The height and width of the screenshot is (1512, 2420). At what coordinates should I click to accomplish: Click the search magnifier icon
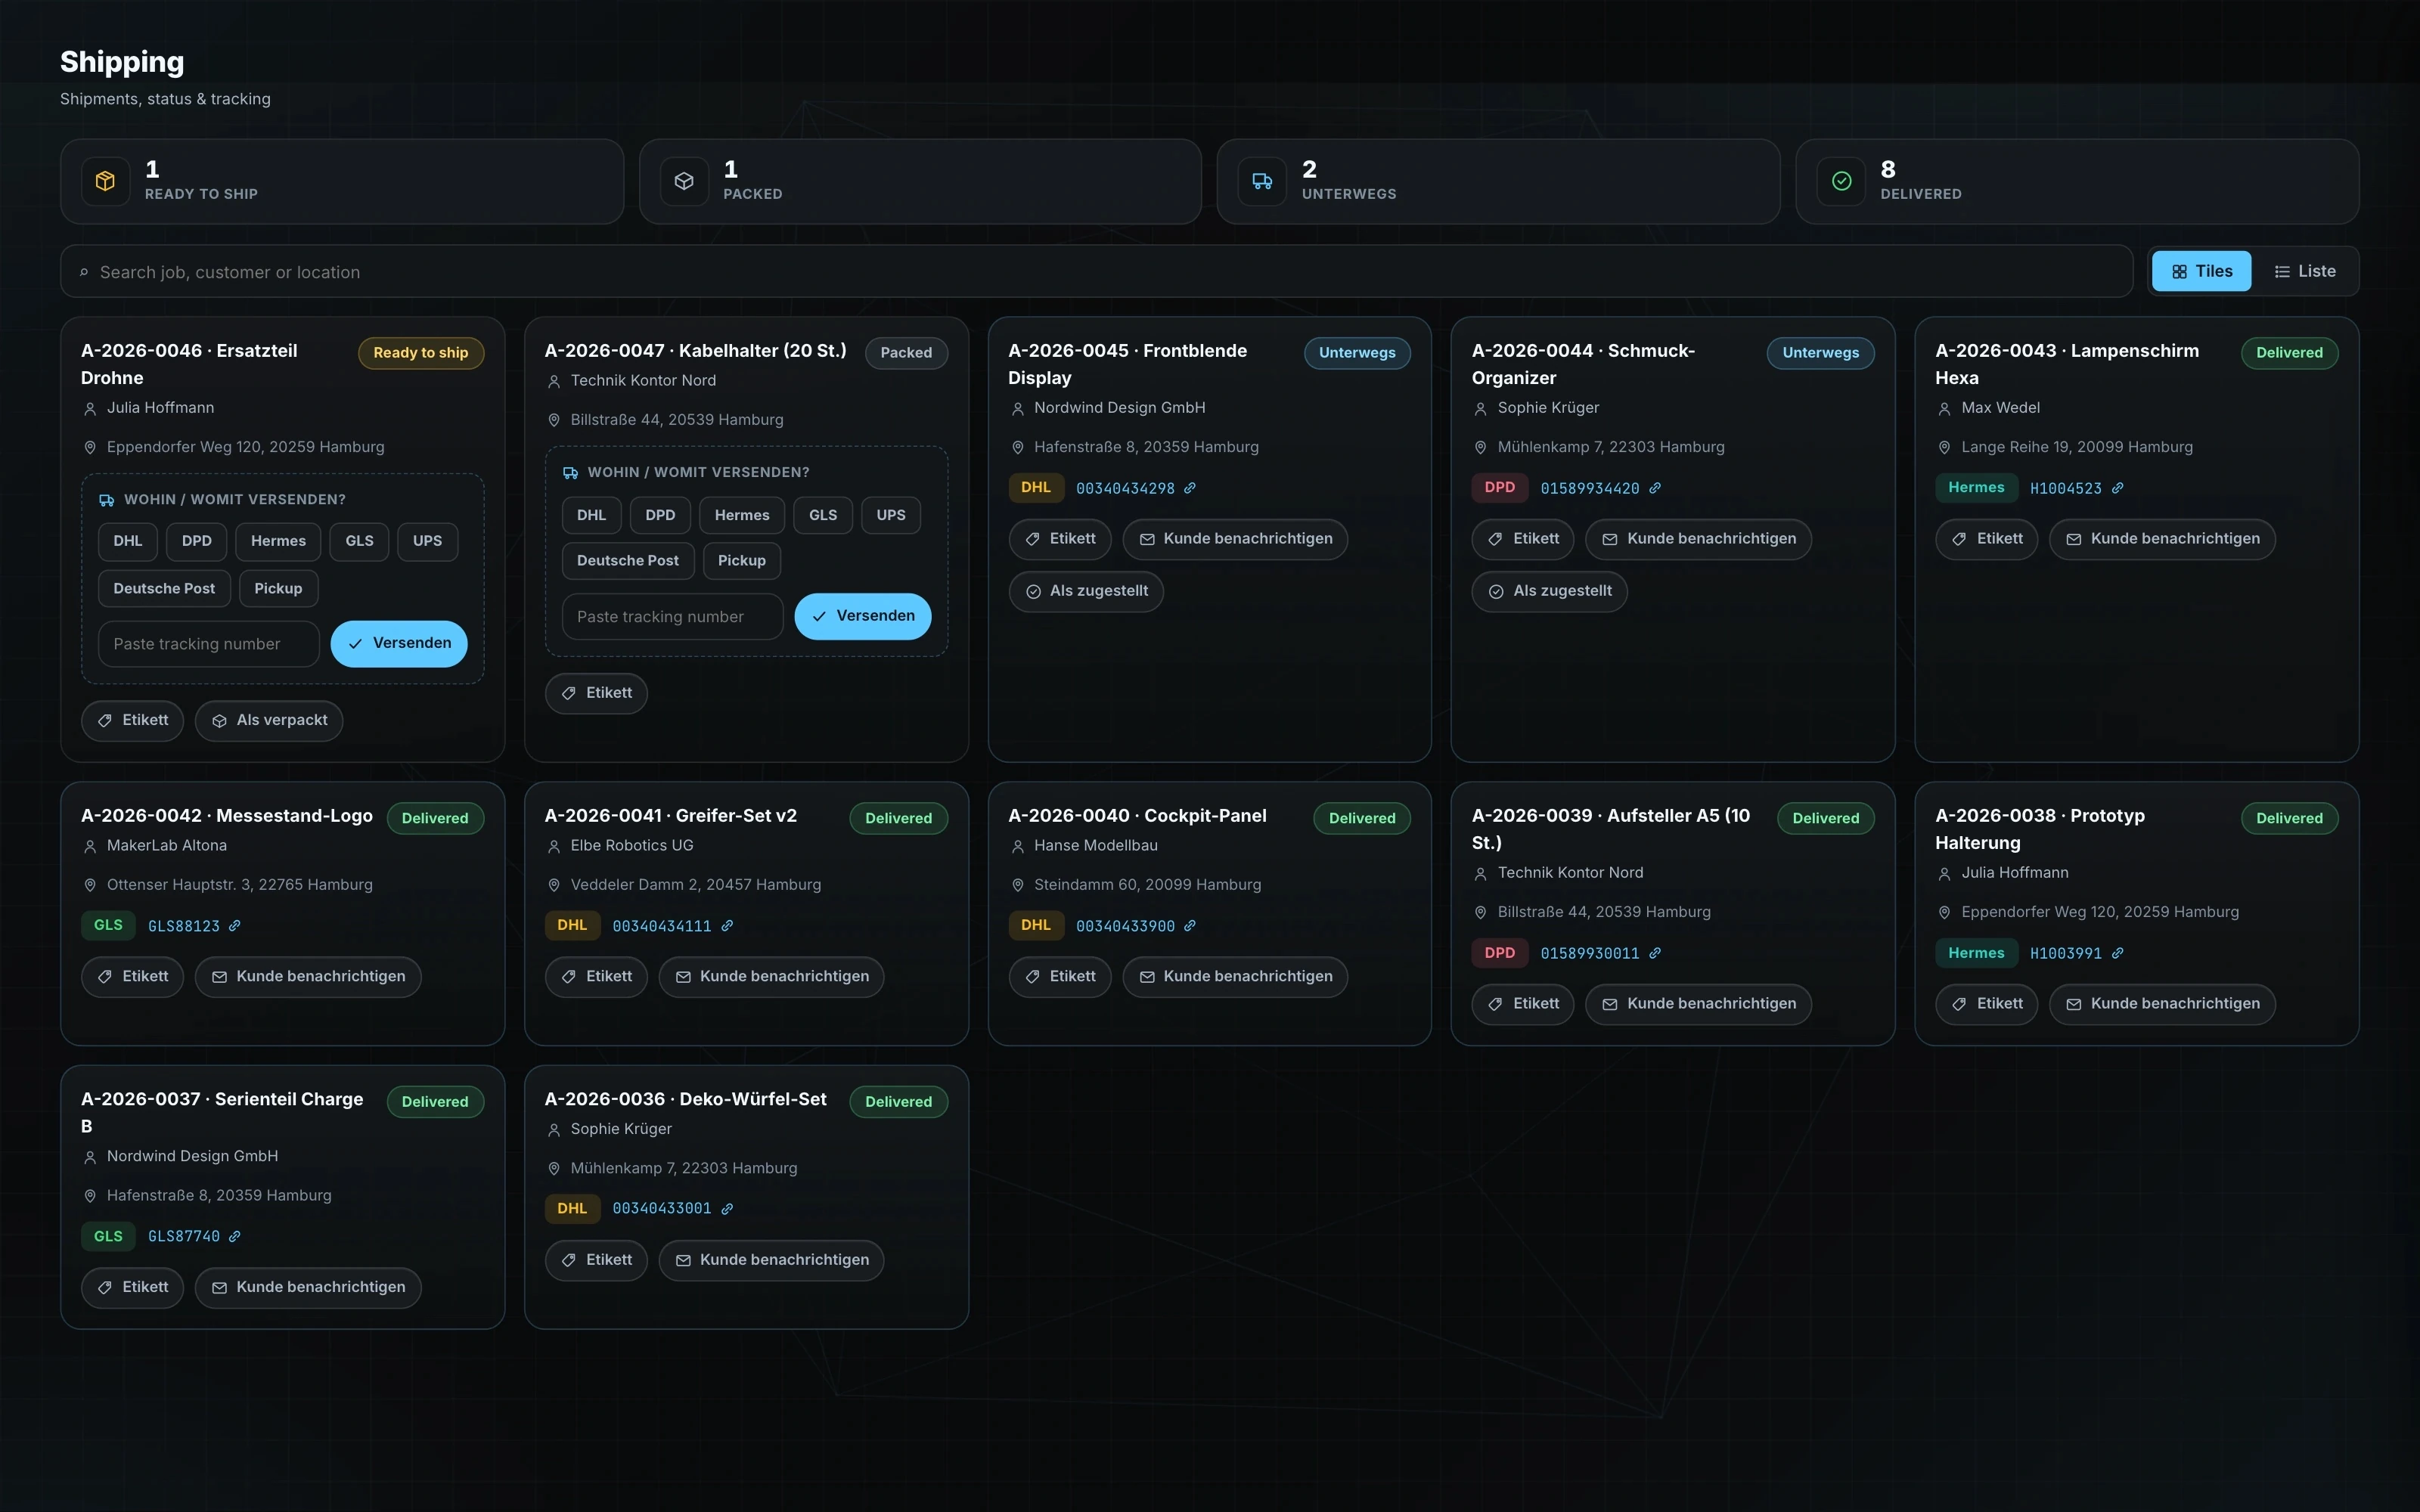click(84, 272)
